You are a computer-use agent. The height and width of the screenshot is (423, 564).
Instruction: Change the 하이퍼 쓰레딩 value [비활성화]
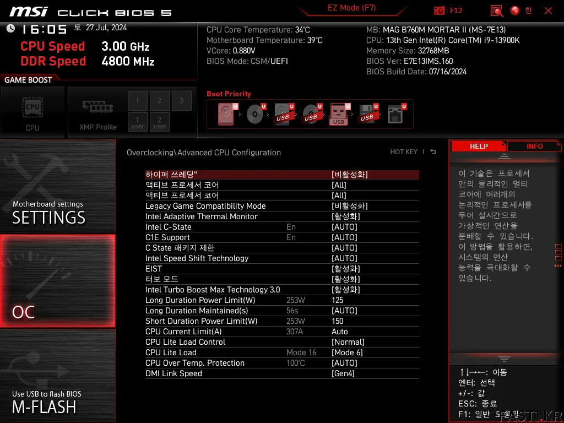click(x=349, y=175)
